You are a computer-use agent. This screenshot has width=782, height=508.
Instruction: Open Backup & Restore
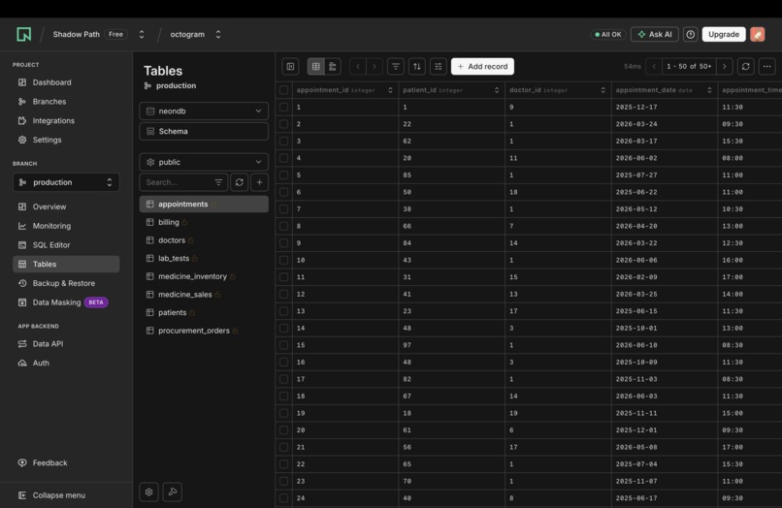tap(66, 283)
